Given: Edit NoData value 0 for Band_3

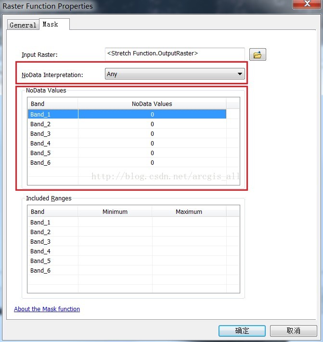Looking at the screenshot, I should coord(152,133).
